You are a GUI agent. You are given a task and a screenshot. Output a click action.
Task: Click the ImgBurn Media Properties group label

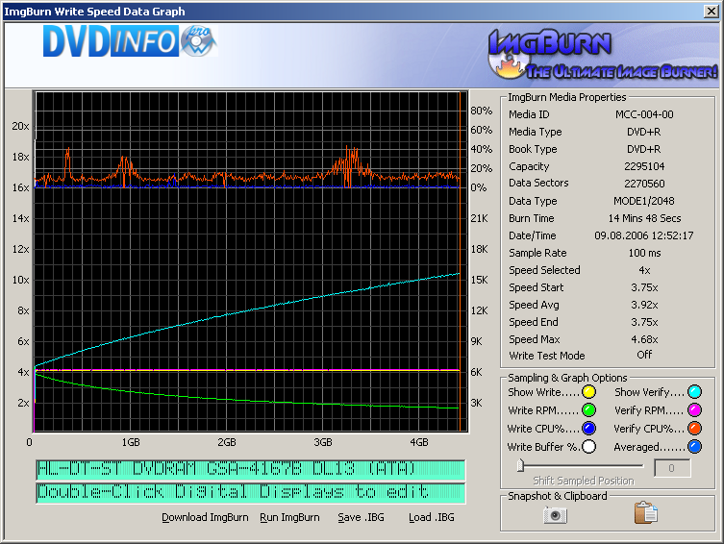(567, 97)
